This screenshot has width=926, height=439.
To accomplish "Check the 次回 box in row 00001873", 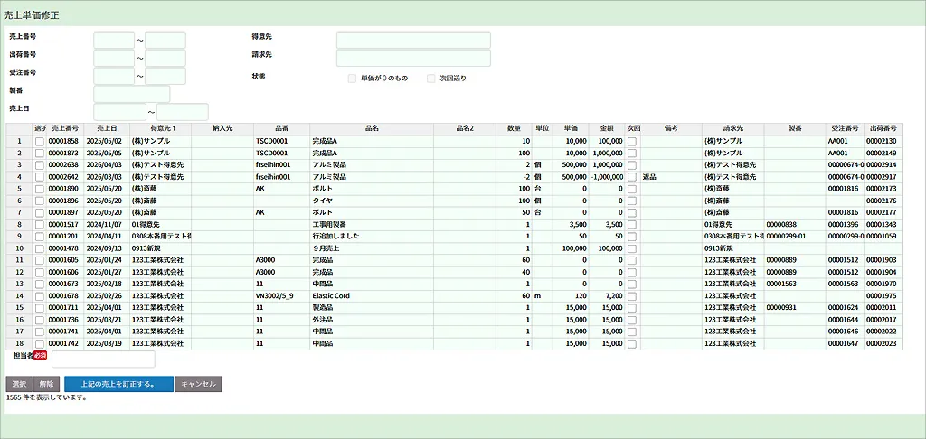I will [632, 154].
